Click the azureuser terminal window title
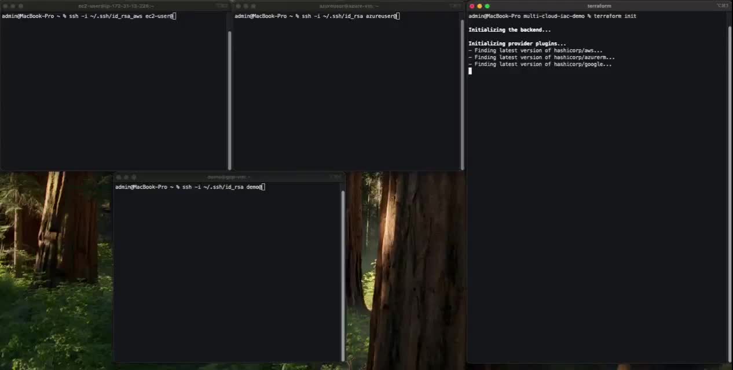 (x=349, y=6)
